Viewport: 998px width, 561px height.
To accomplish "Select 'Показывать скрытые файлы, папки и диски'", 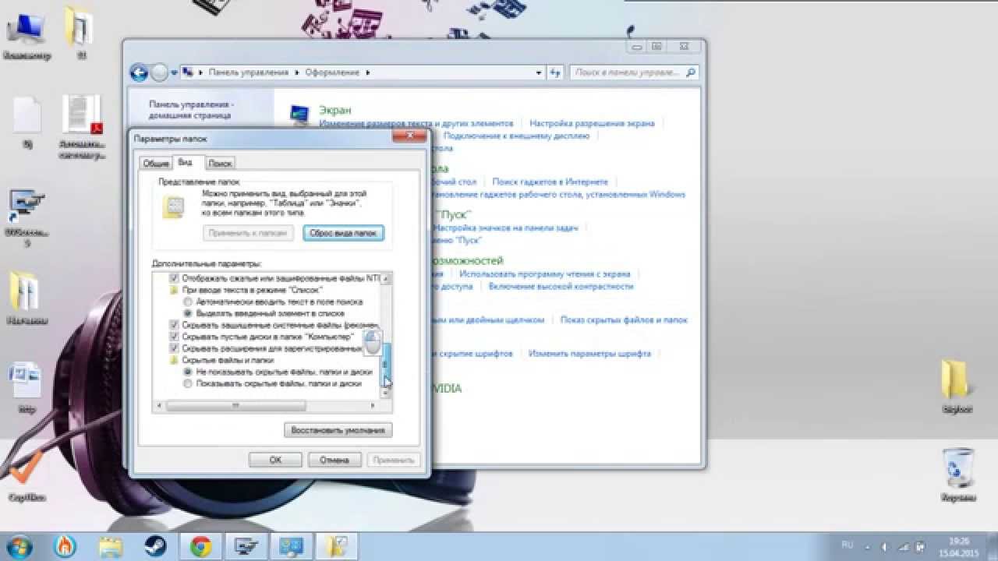I will (x=187, y=383).
